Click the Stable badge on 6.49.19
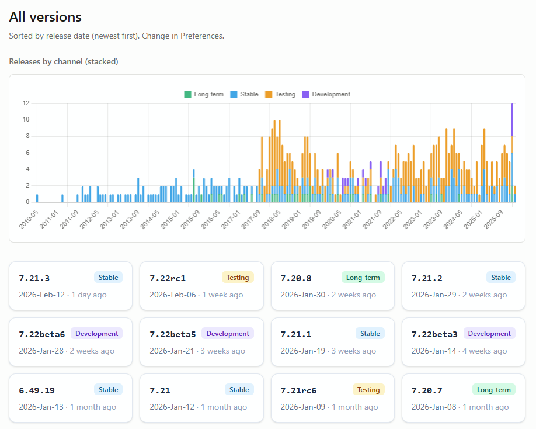The width and height of the screenshot is (536, 429). pyautogui.click(x=109, y=390)
